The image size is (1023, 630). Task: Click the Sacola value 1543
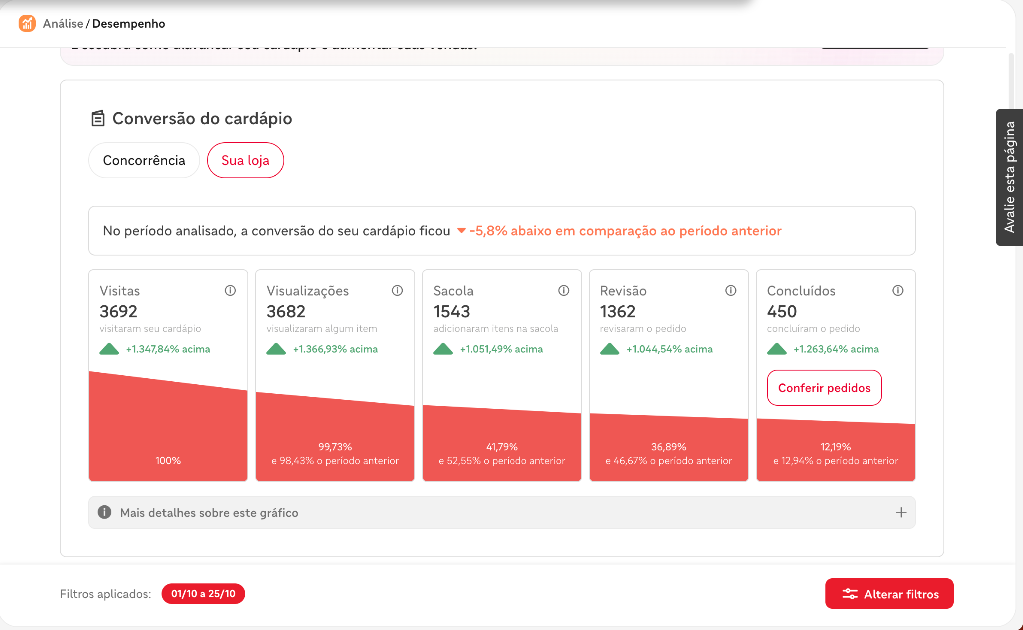[452, 311]
